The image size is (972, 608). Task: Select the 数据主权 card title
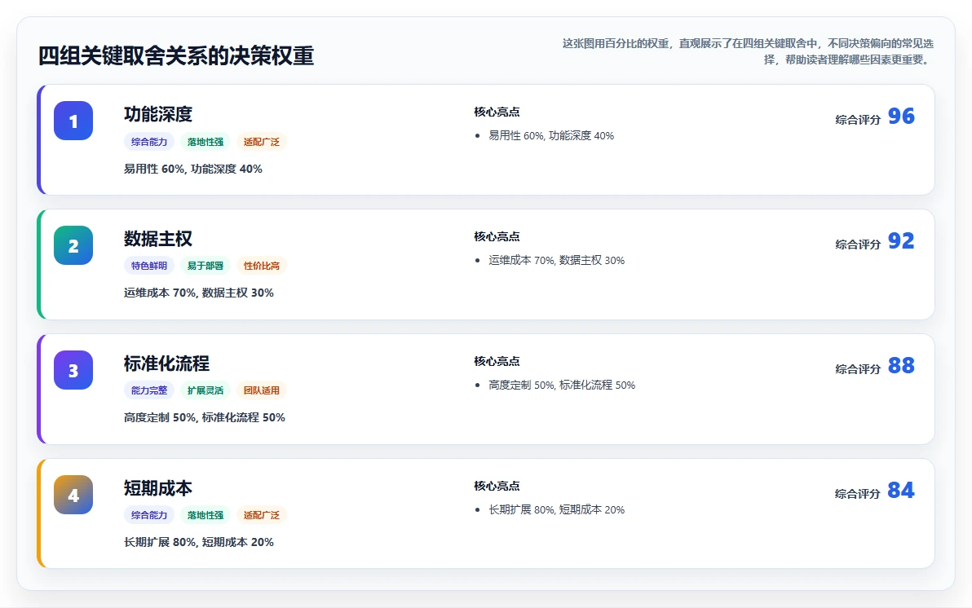[158, 239]
